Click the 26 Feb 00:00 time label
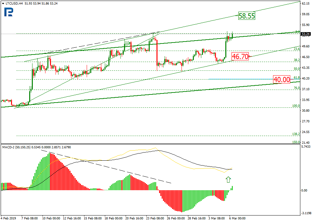313x222 pixels. [x=176, y=218]
